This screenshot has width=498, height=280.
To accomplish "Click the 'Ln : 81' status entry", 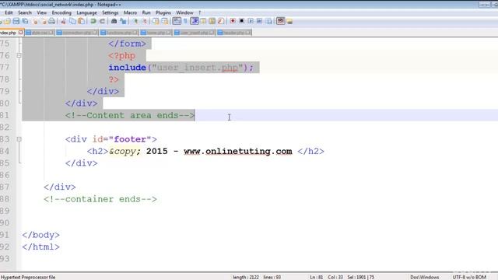I will pyautogui.click(x=317, y=277).
